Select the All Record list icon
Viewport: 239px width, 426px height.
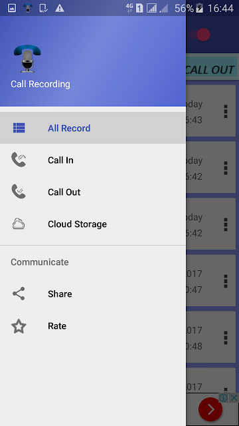[x=19, y=128]
